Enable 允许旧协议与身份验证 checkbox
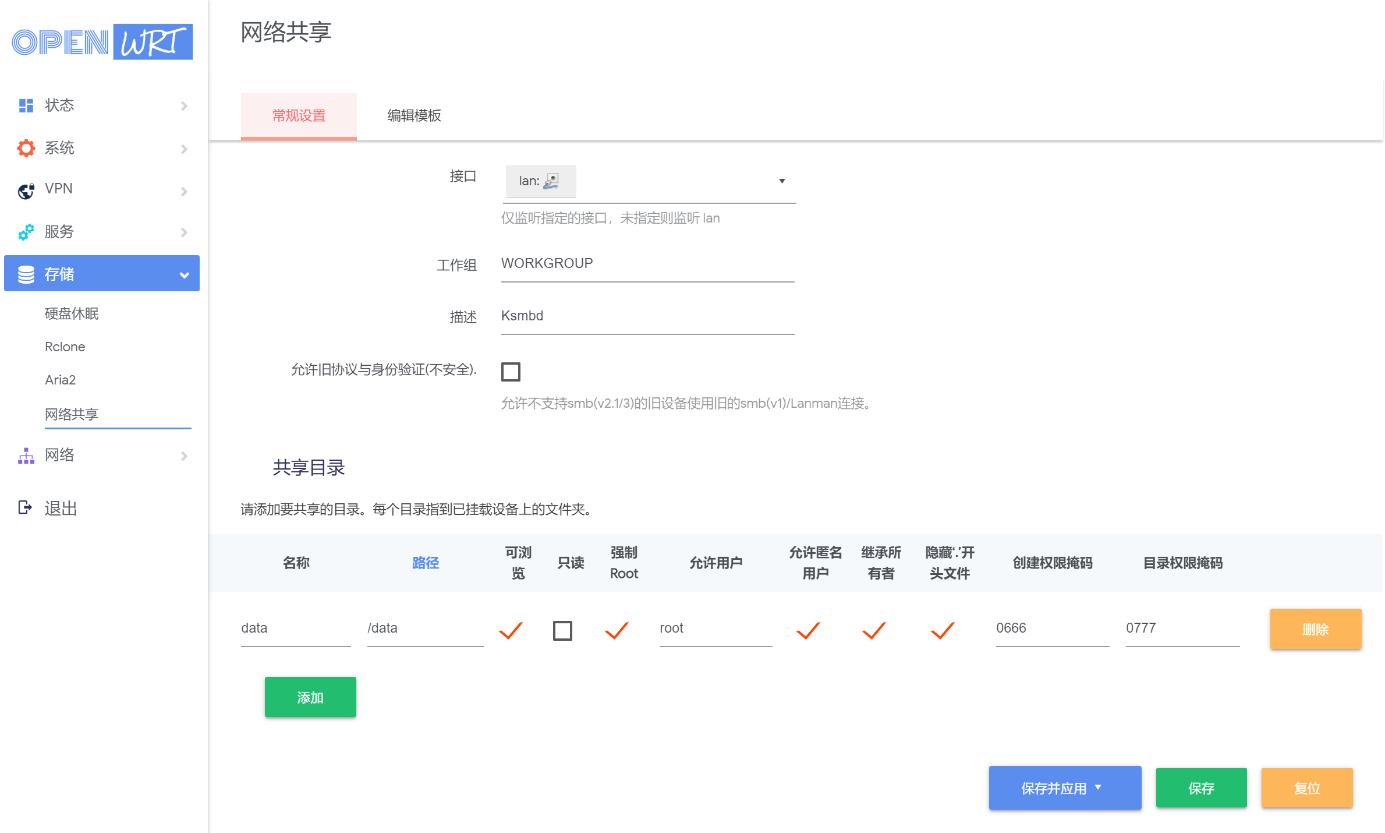The image size is (1385, 833). tap(511, 372)
